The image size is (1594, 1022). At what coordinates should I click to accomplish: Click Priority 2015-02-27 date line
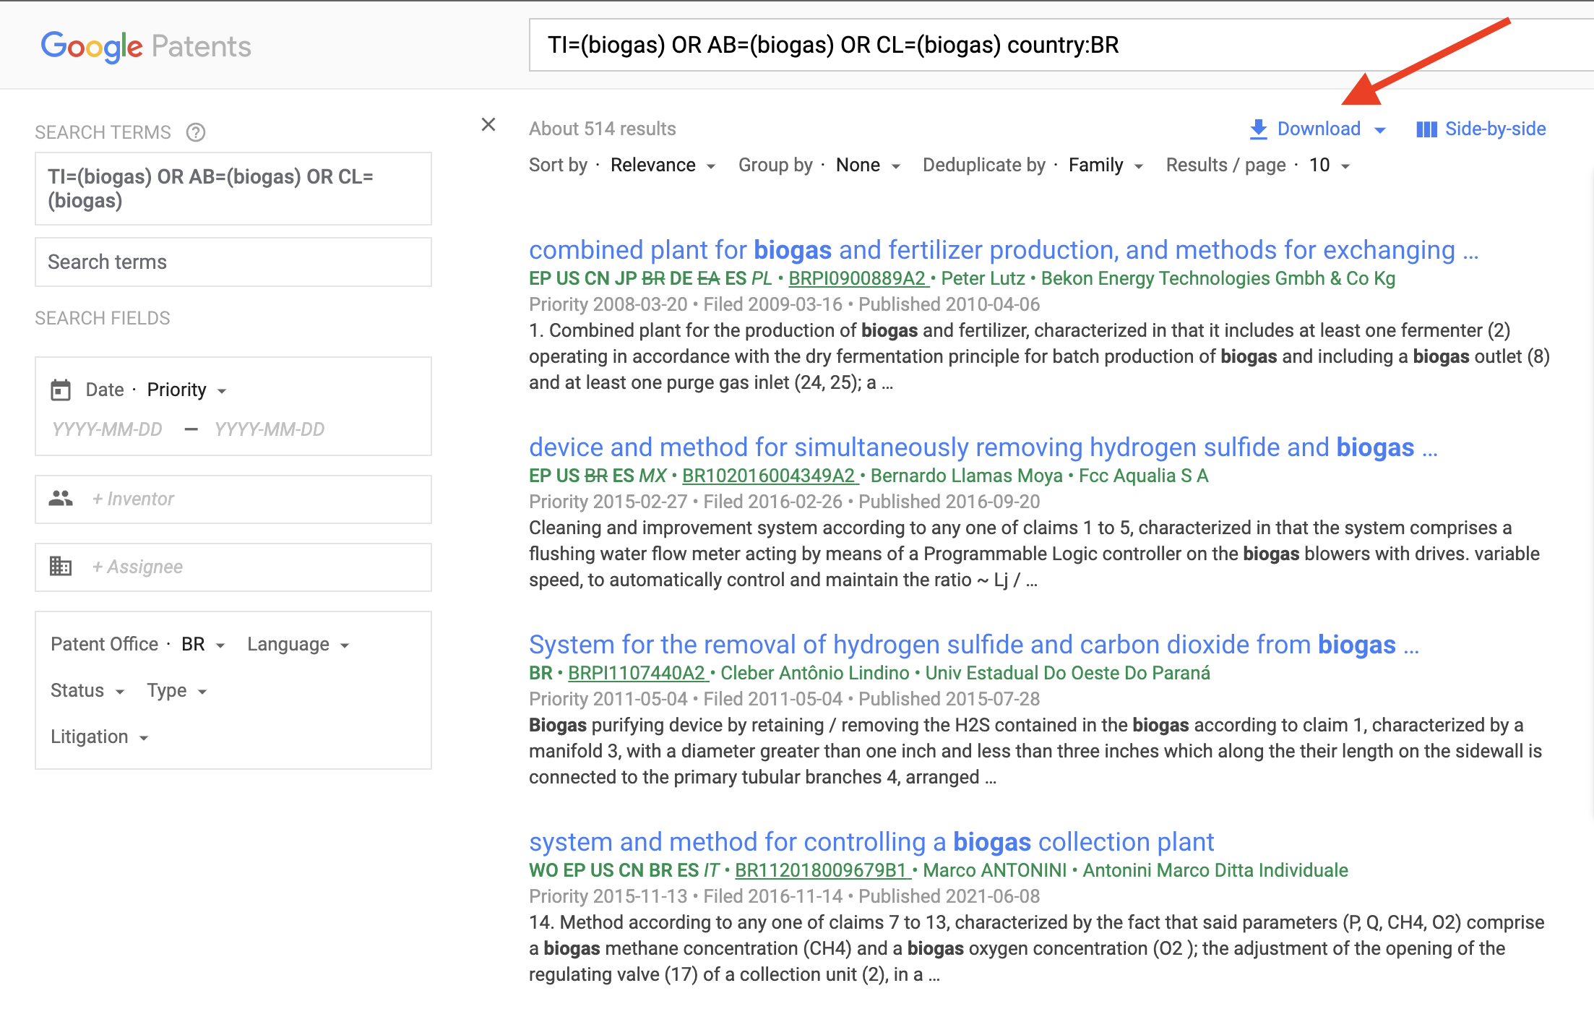click(784, 502)
